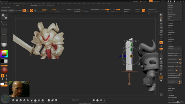
Task: Click the gizmo lock icon
Action: 136,41
